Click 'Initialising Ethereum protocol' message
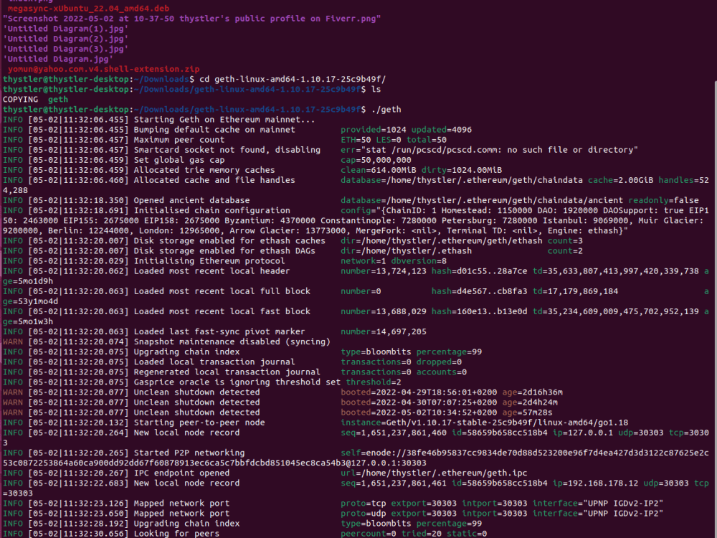The width and height of the screenshot is (717, 538). coord(209,261)
